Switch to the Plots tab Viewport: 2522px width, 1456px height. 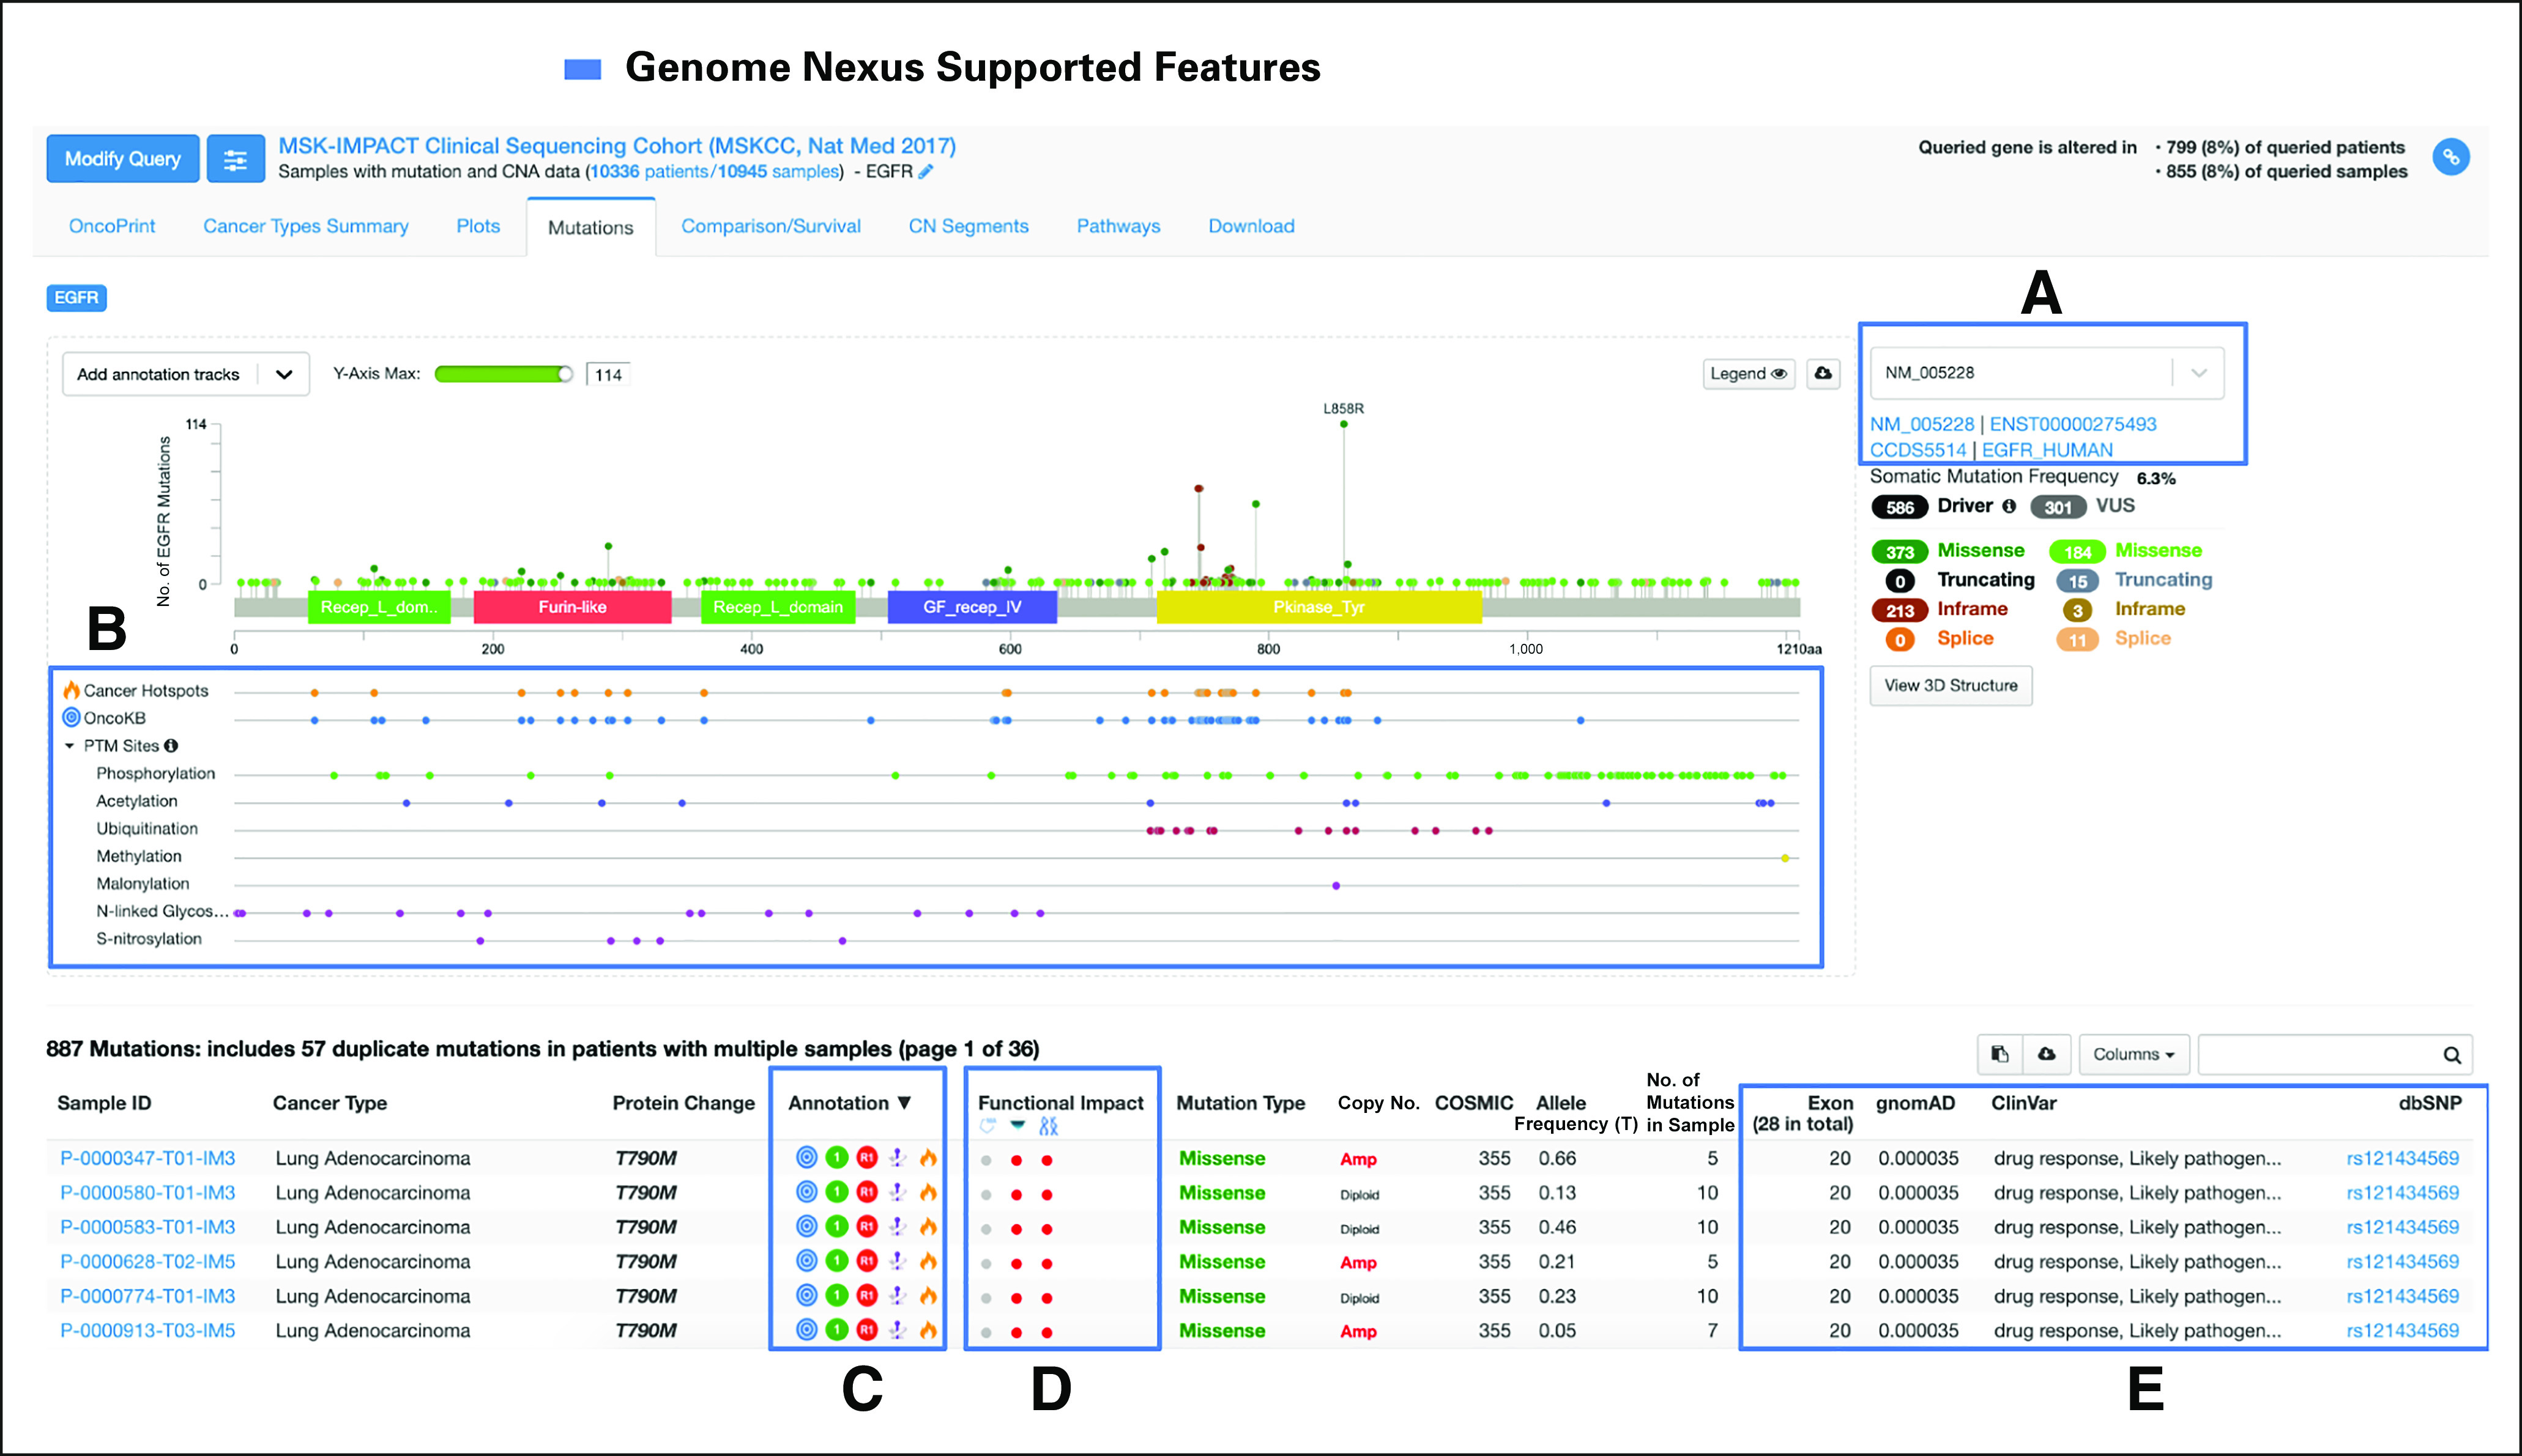[x=478, y=226]
